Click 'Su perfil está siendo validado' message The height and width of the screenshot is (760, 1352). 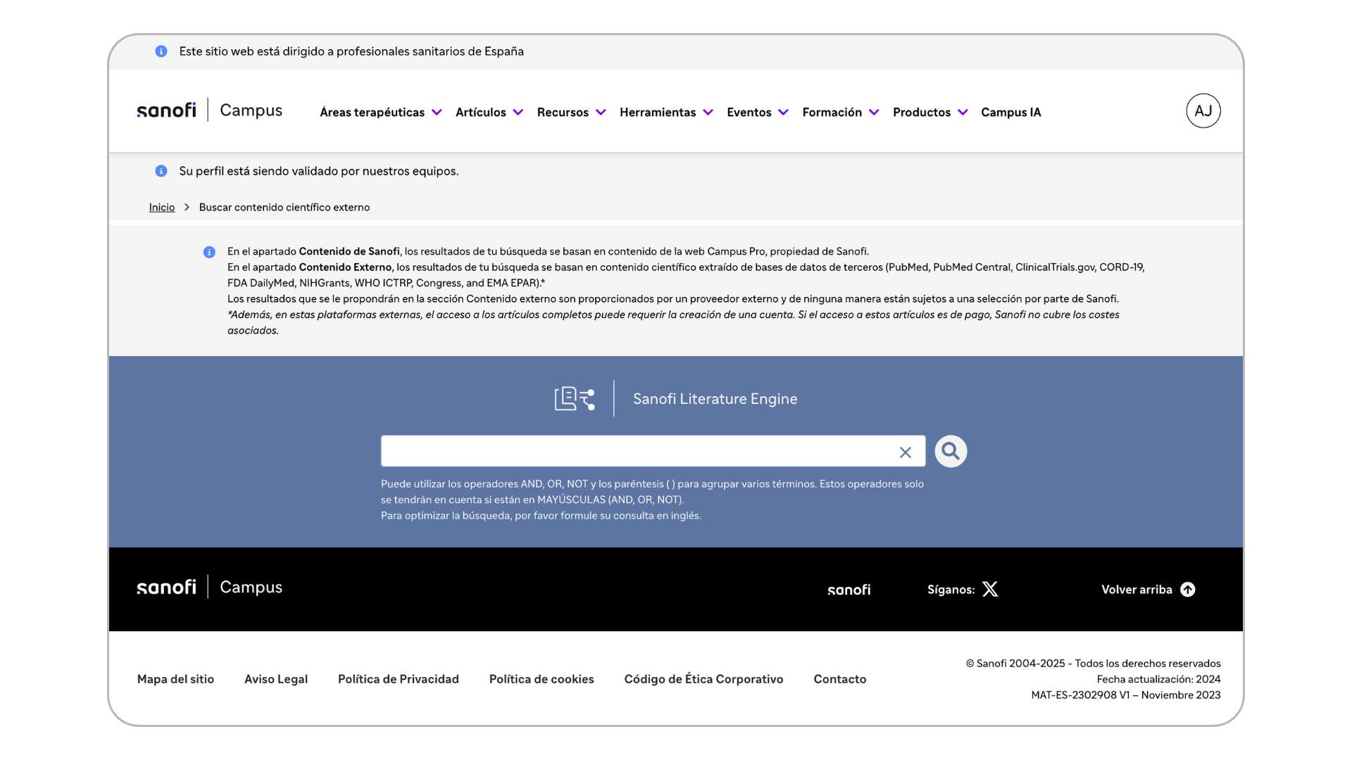click(x=319, y=171)
